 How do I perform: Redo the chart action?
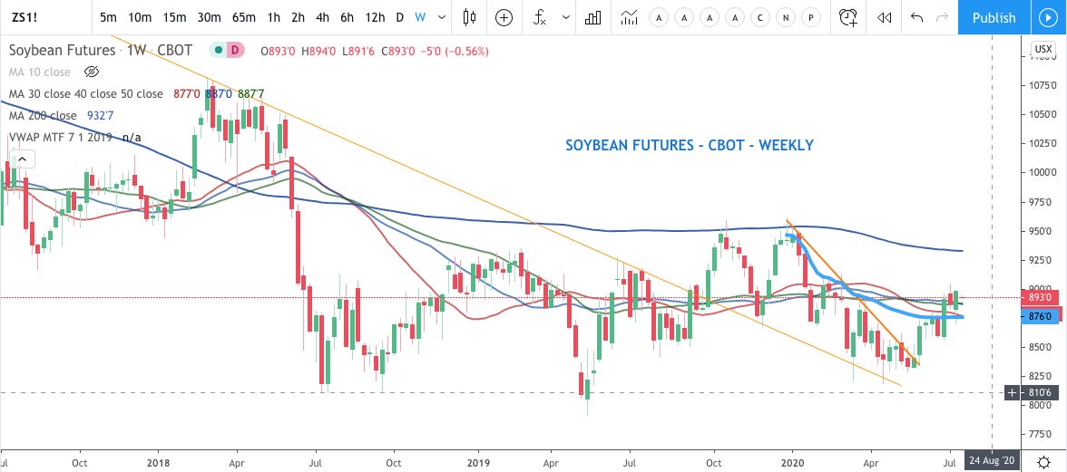coord(942,17)
